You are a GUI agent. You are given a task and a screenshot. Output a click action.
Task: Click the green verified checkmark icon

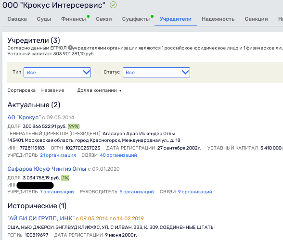[113, 5]
